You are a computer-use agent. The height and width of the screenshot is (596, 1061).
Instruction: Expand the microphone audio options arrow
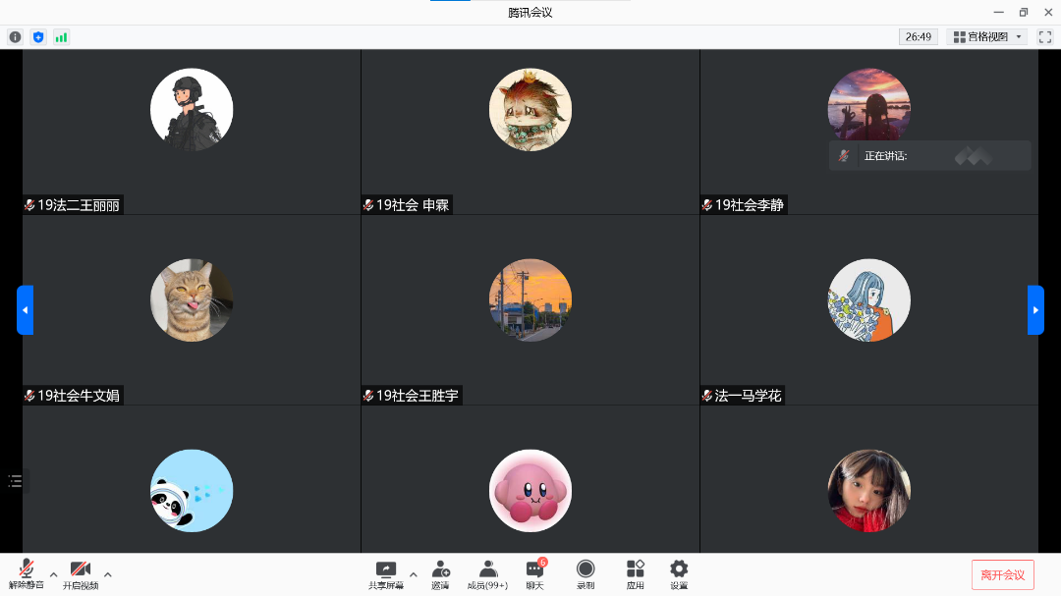point(54,574)
